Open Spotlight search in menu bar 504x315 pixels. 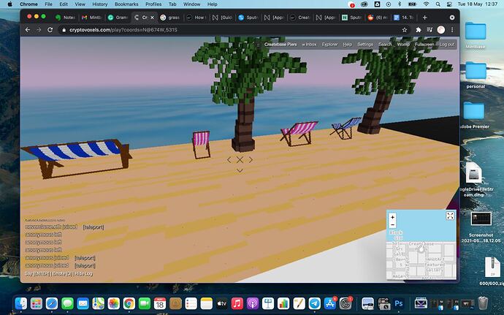[438, 4]
